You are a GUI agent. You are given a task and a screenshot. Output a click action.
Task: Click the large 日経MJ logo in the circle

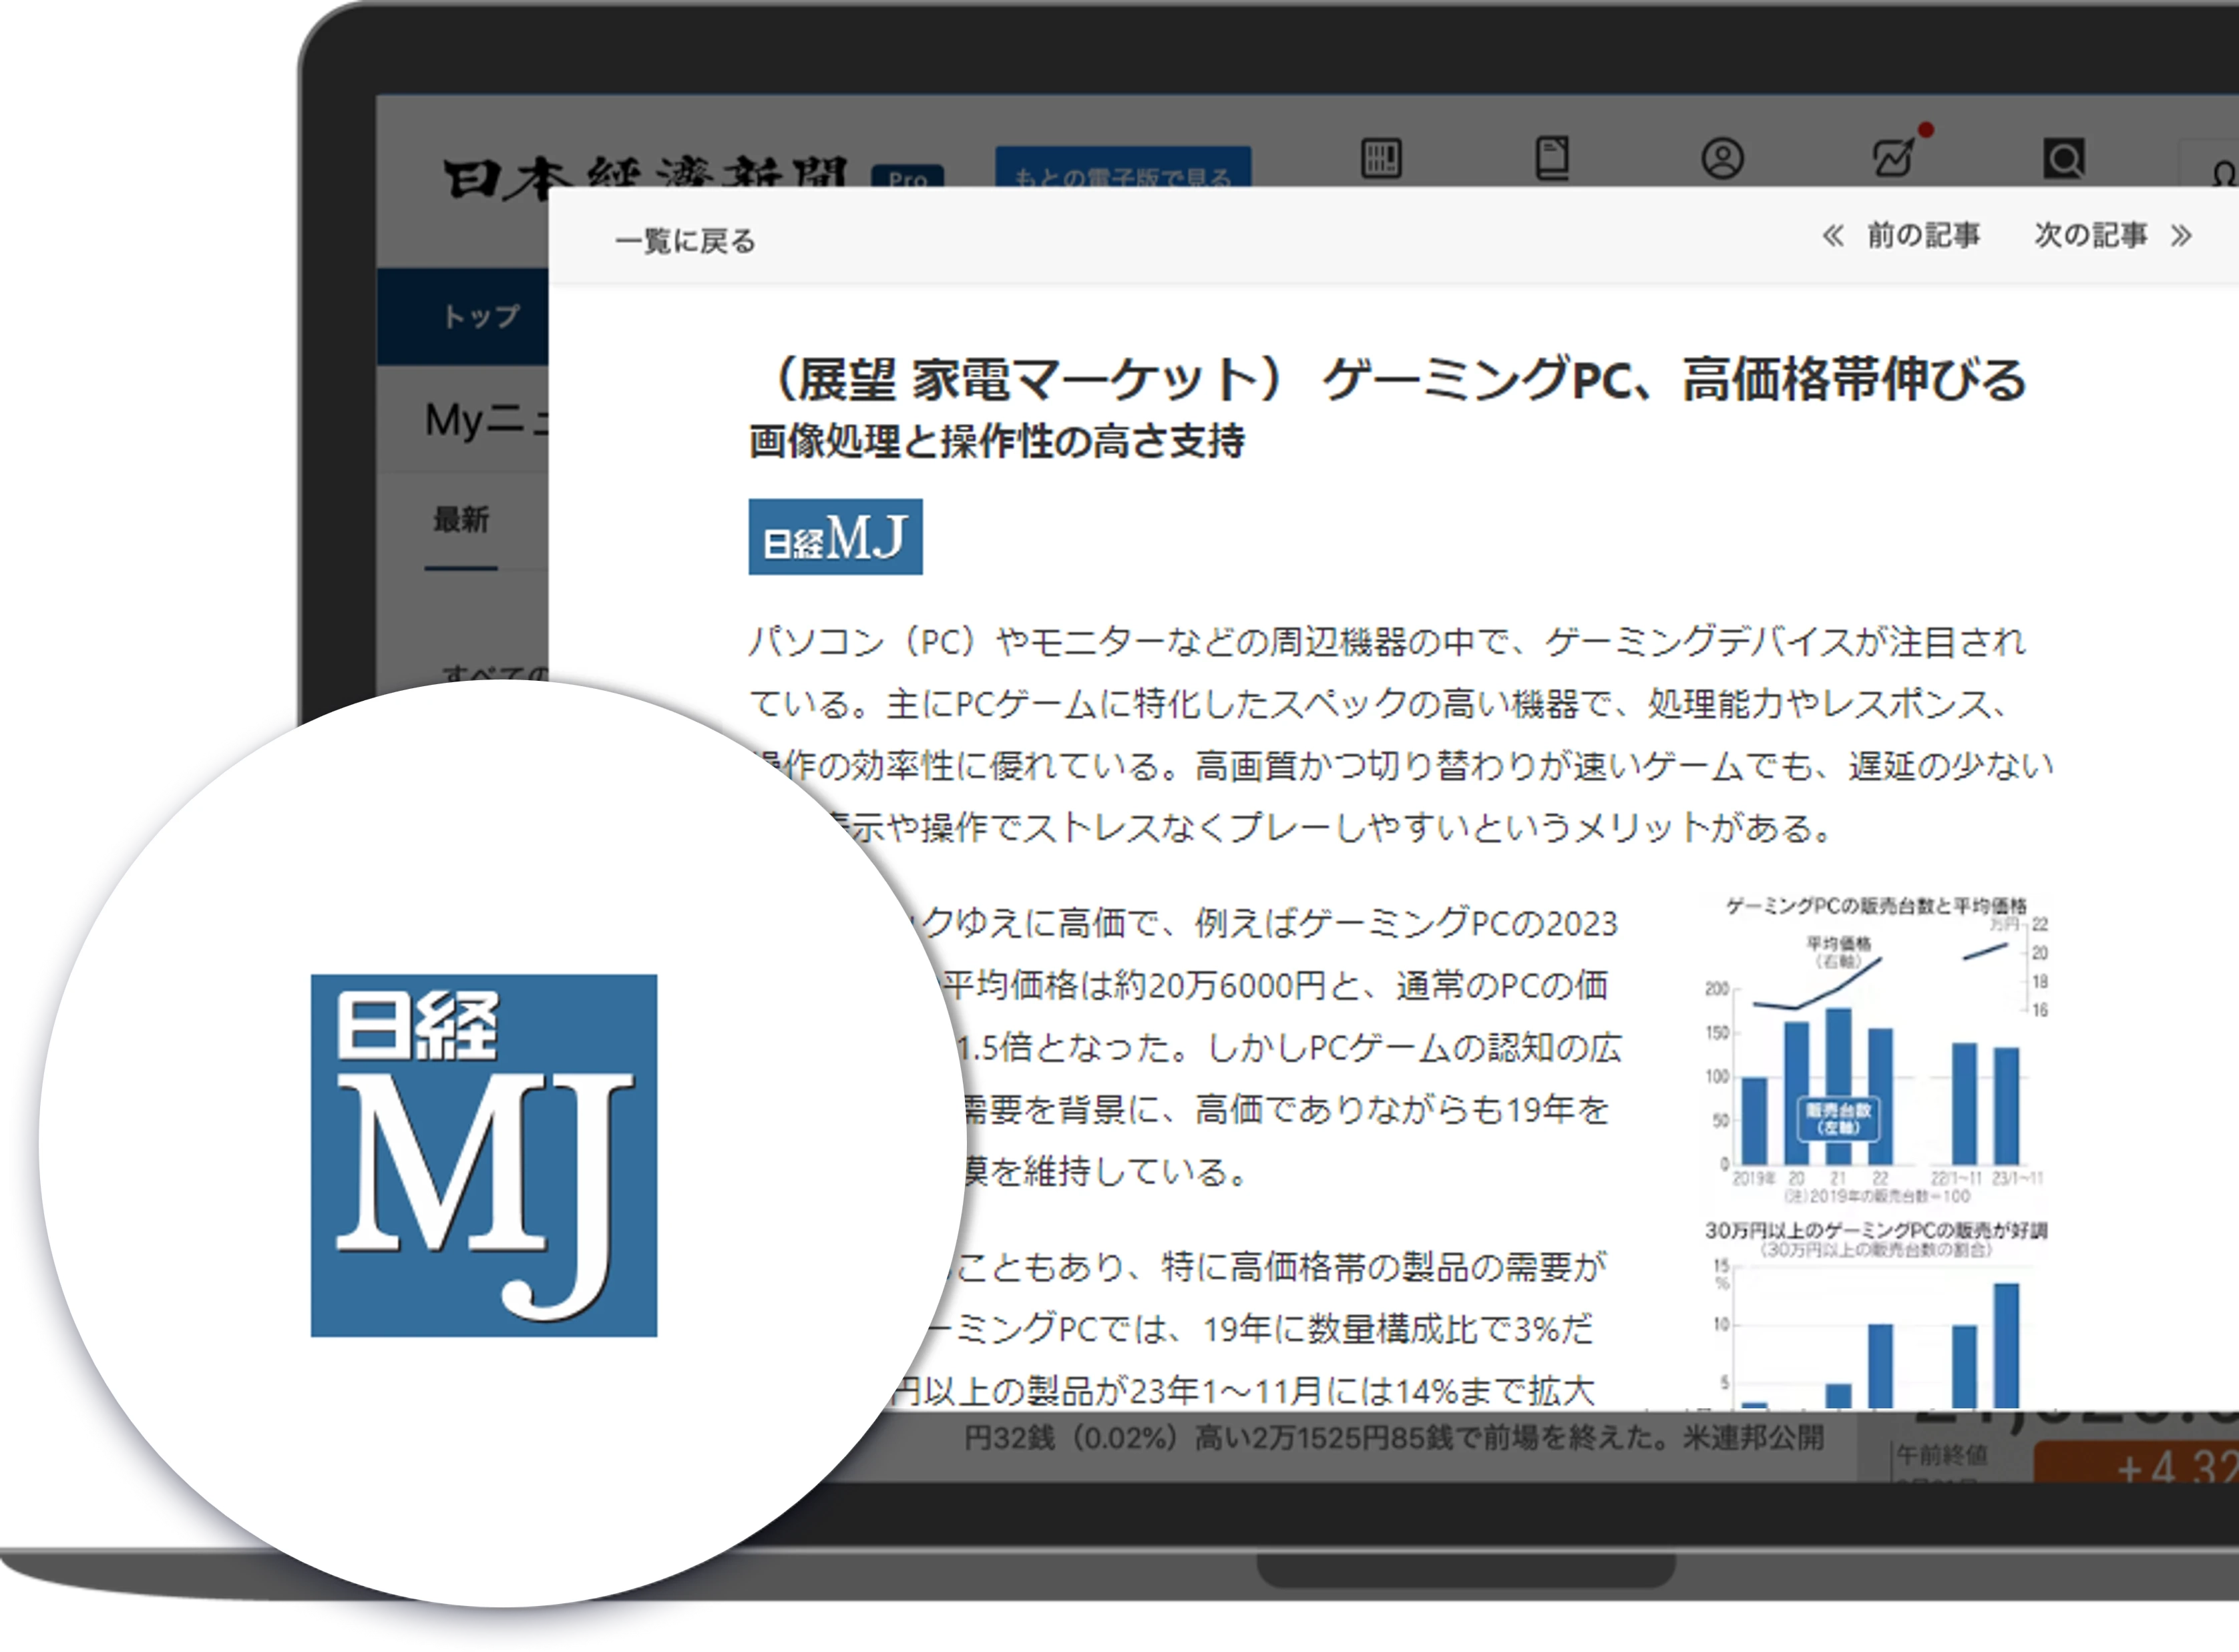[483, 1155]
